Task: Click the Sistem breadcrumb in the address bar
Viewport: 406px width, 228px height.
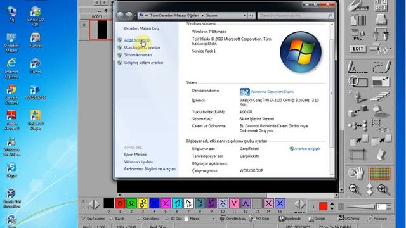Action: (x=211, y=15)
